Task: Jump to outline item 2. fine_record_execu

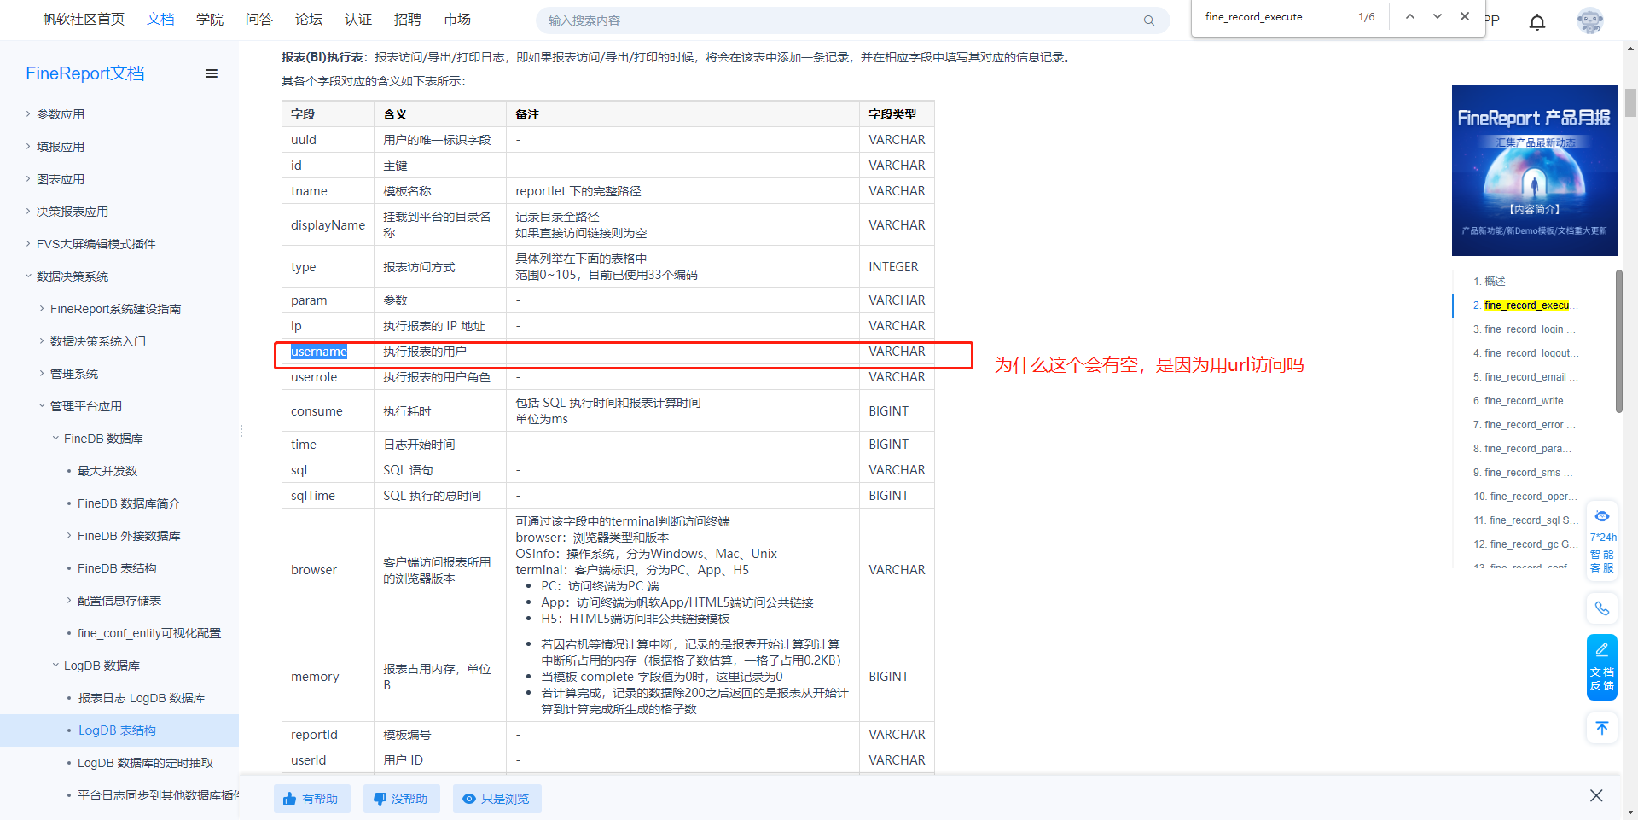Action: [x=1526, y=305]
